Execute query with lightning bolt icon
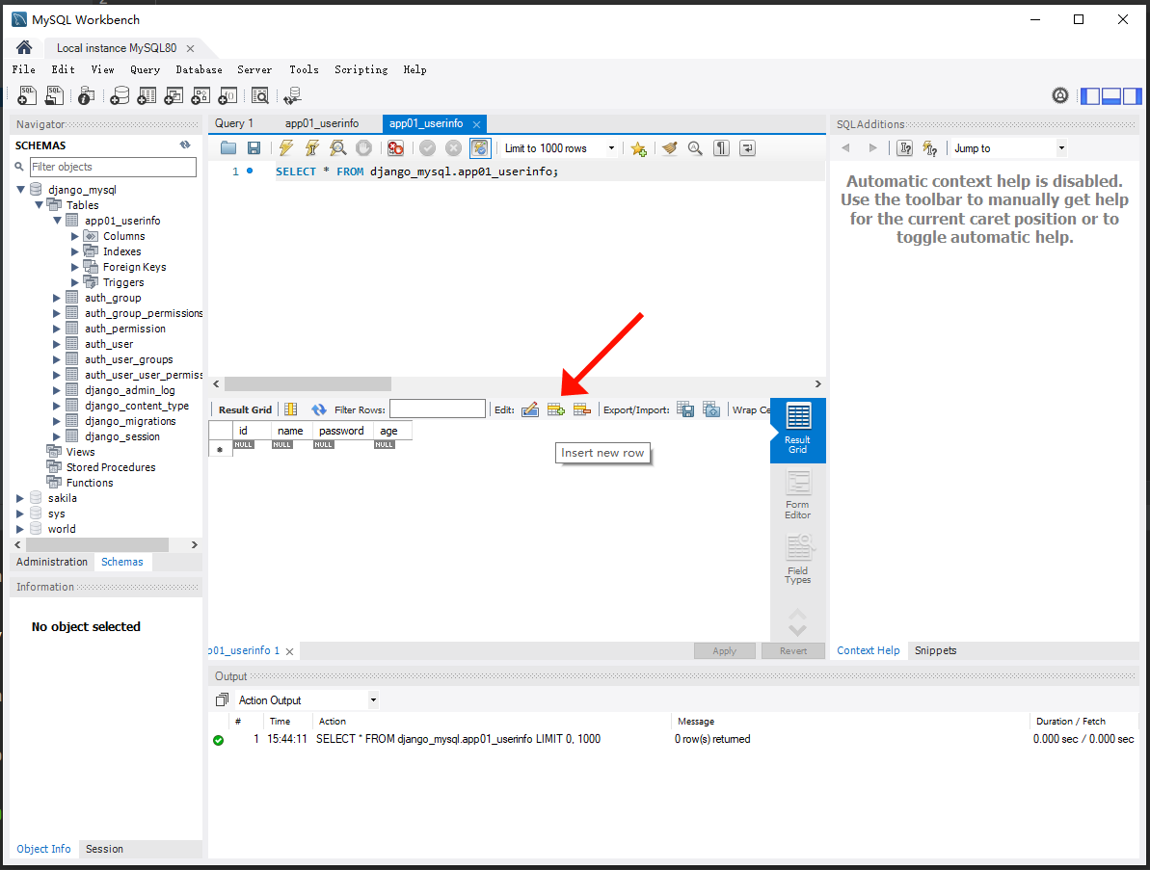 tap(286, 148)
